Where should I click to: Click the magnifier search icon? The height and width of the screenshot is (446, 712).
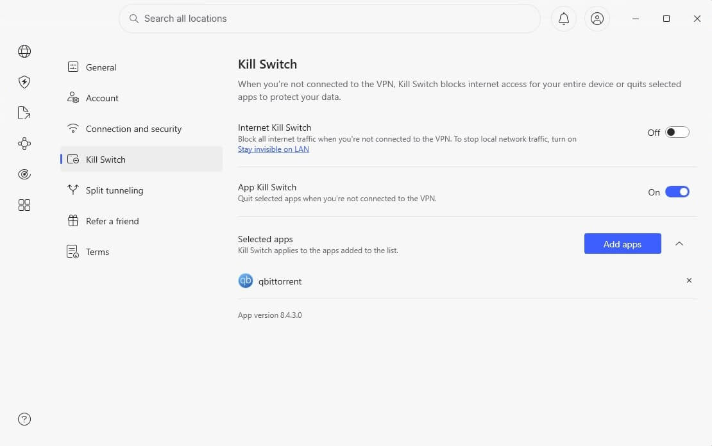click(x=133, y=19)
